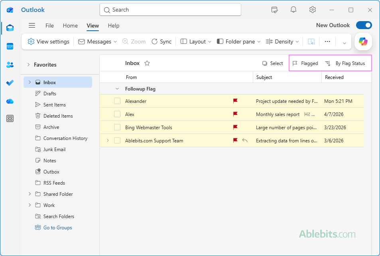The image size is (380, 256).
Task: Open View settings
Action: (49, 42)
